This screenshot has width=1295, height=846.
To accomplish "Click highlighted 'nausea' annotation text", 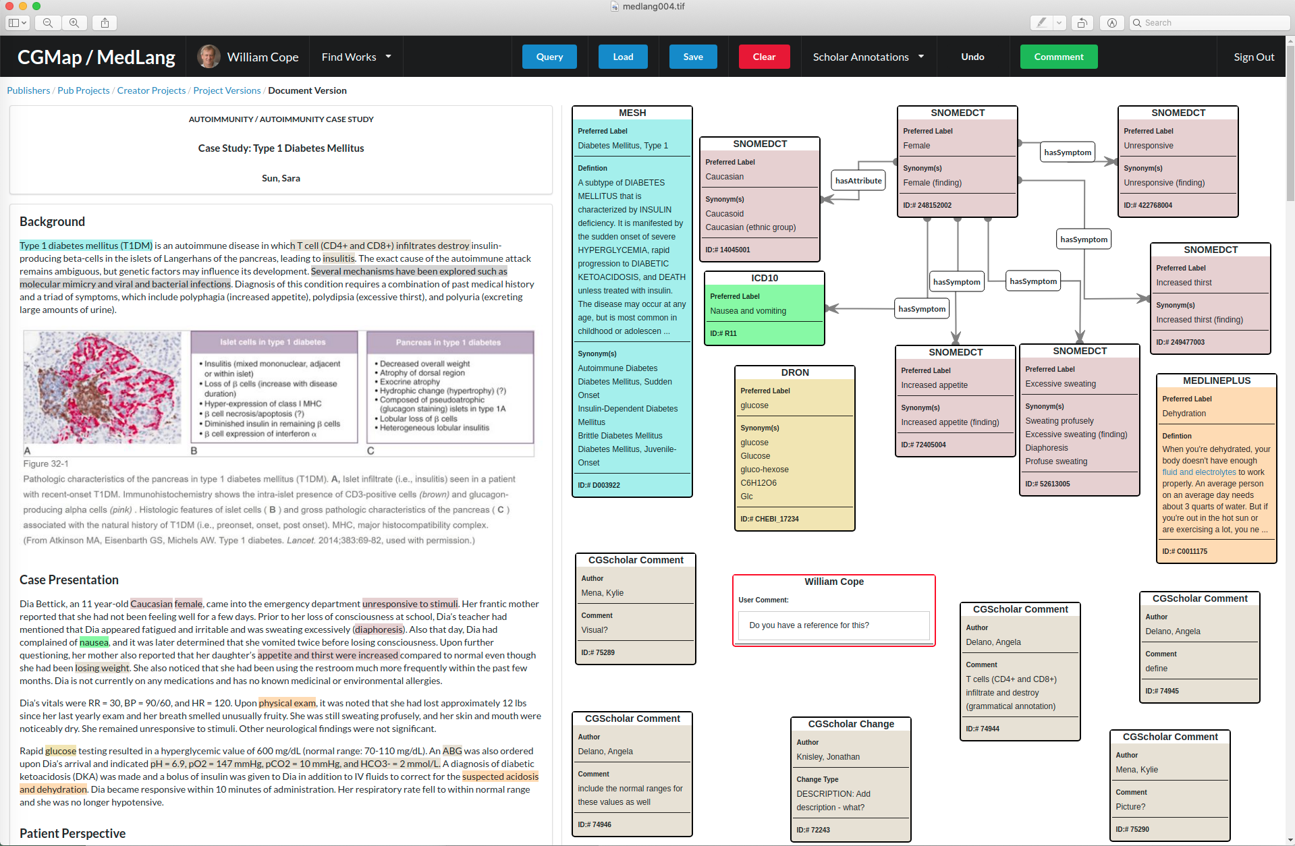I will pyautogui.click(x=94, y=642).
